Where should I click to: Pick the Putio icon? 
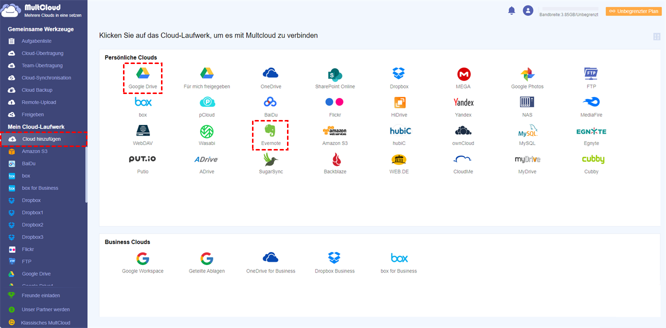(x=142, y=159)
